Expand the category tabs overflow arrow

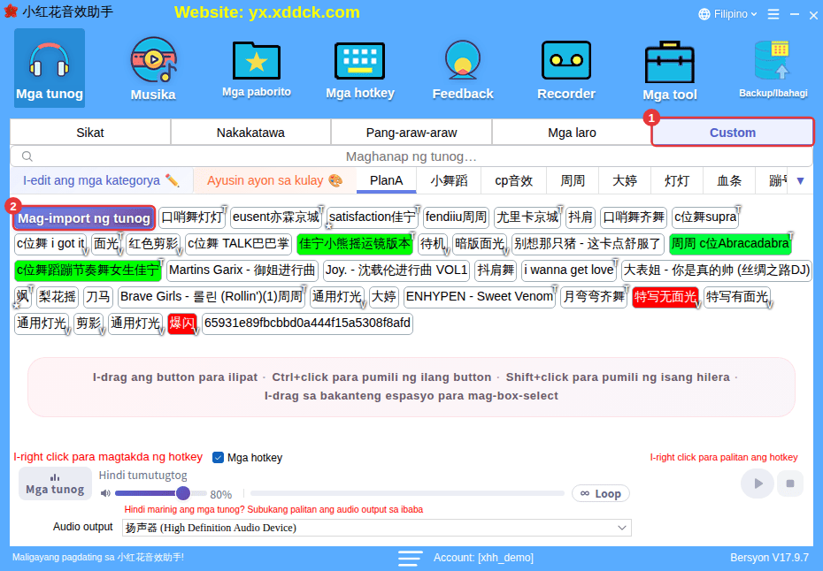click(x=800, y=181)
